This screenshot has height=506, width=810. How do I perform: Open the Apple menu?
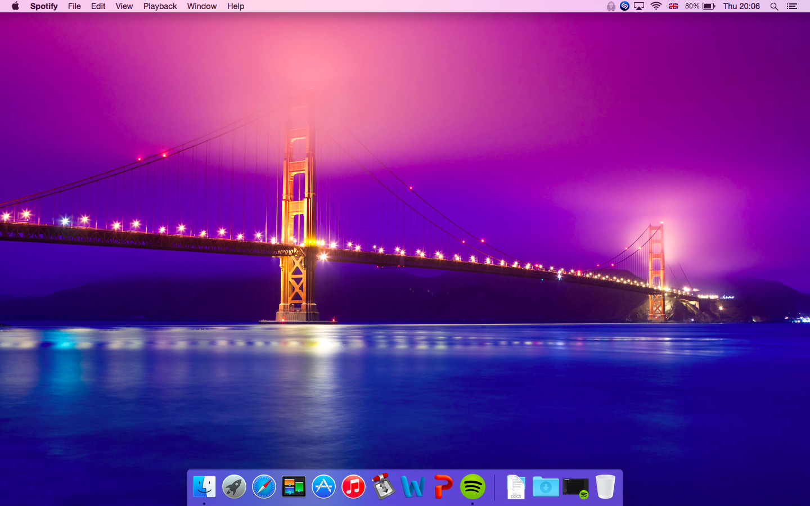pos(15,6)
